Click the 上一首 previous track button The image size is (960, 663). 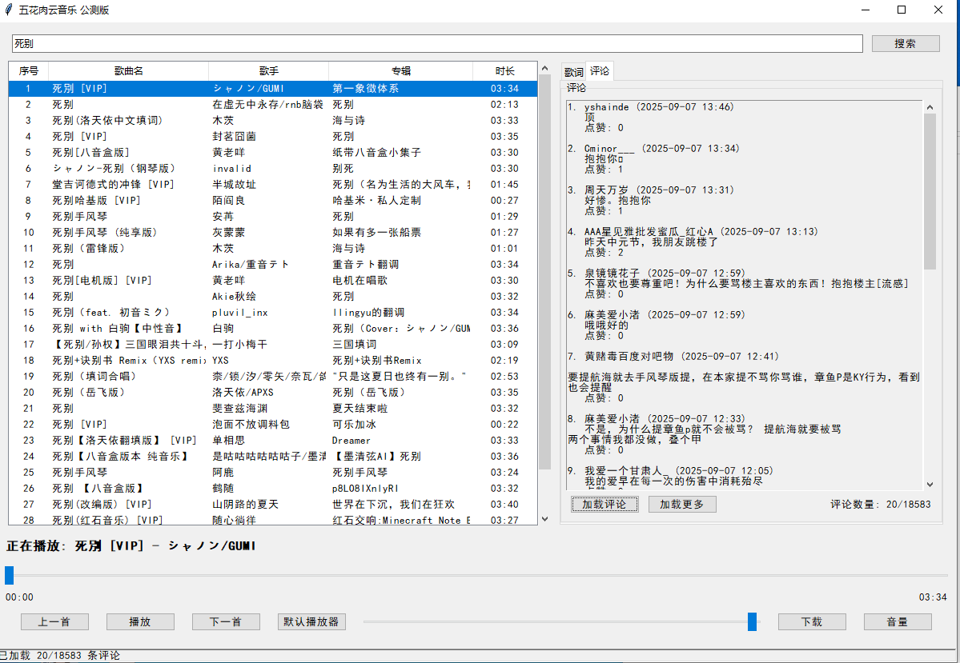tap(54, 621)
